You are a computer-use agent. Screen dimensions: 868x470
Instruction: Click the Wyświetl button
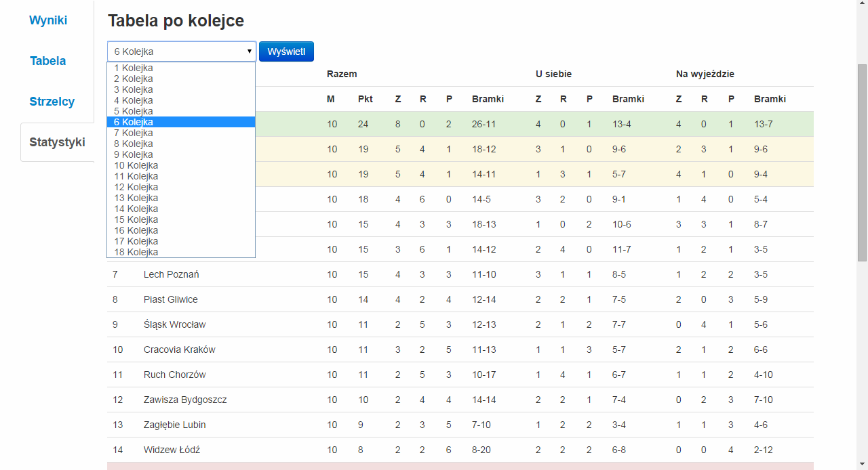pyautogui.click(x=286, y=51)
